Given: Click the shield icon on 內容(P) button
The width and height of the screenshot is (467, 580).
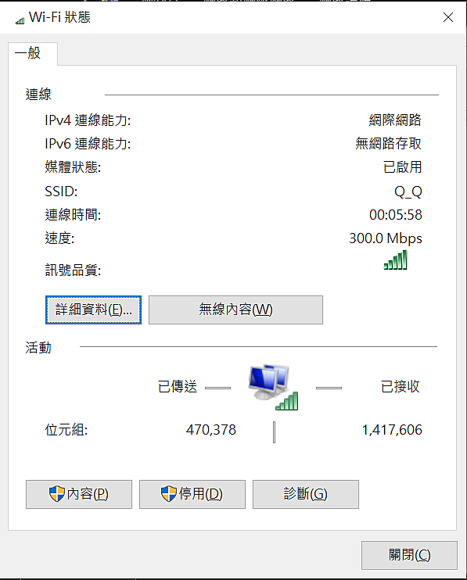Looking at the screenshot, I should point(57,494).
